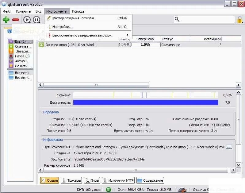Click the pause icon beside Пауза (0)

[x=11, y=56]
